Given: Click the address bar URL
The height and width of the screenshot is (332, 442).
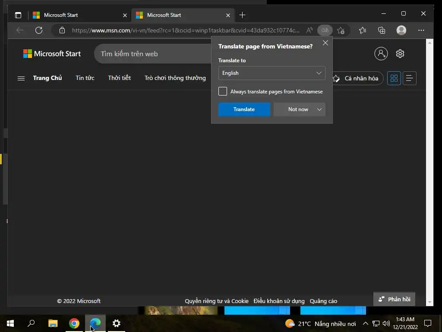Looking at the screenshot, I should [186, 30].
